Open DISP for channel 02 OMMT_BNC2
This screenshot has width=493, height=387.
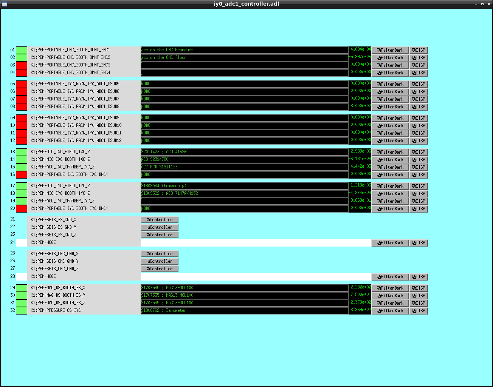(x=419, y=58)
